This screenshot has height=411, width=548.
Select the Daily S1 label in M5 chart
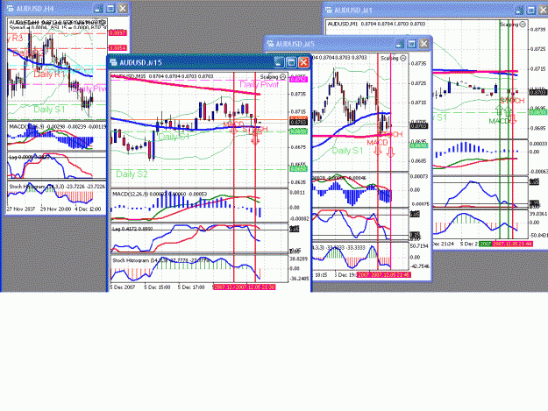point(347,151)
